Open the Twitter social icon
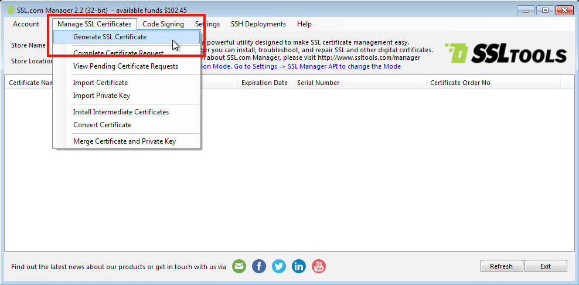Viewport: 579px width, 285px height. coord(279,266)
